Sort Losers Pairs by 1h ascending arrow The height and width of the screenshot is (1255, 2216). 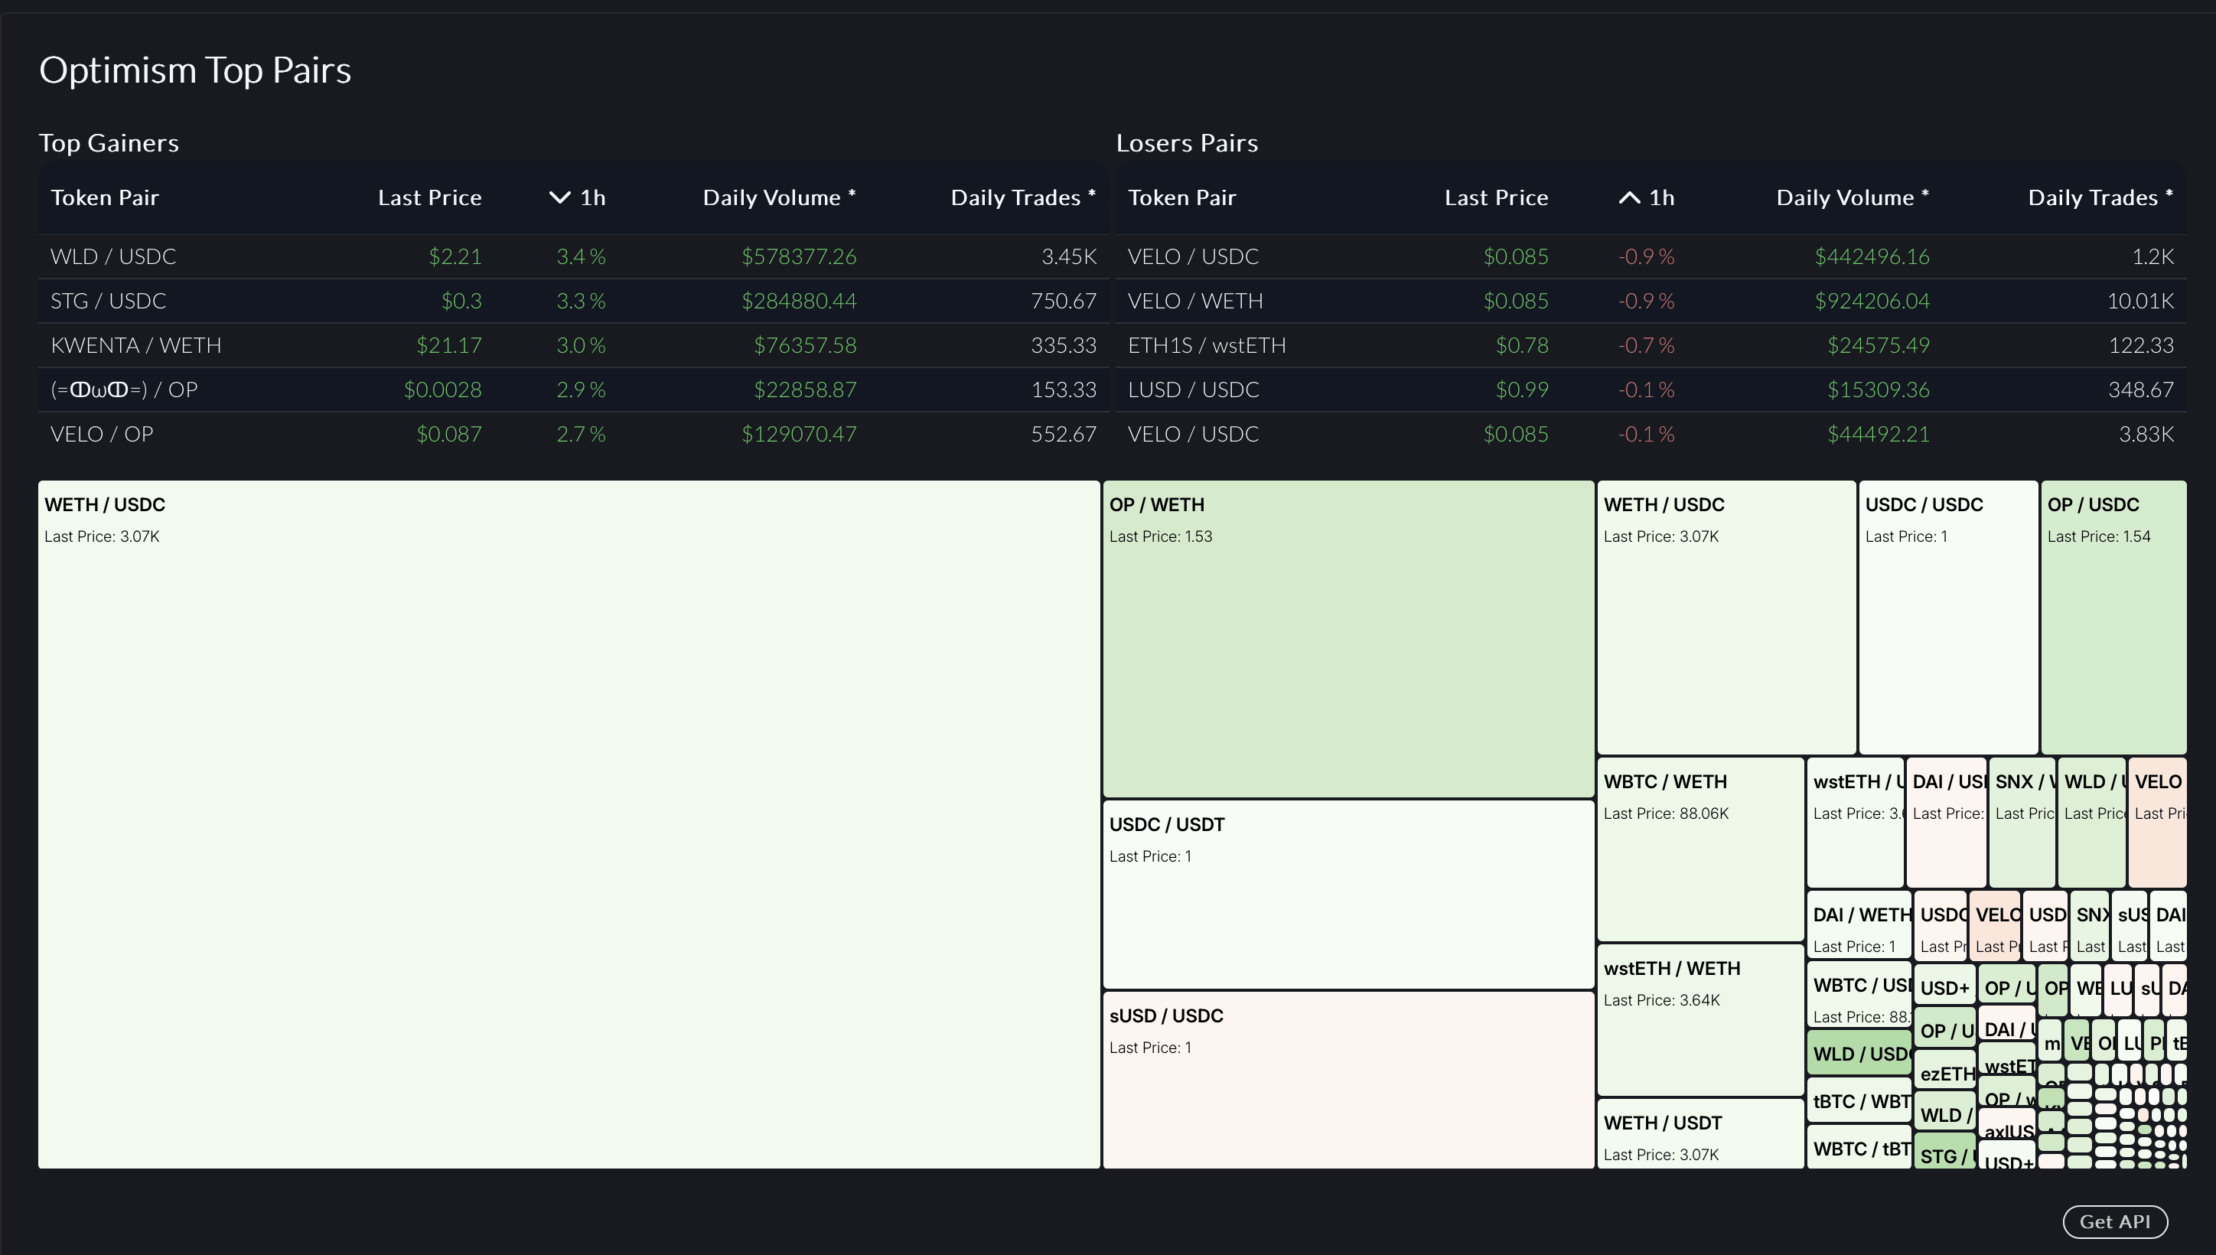click(1628, 197)
